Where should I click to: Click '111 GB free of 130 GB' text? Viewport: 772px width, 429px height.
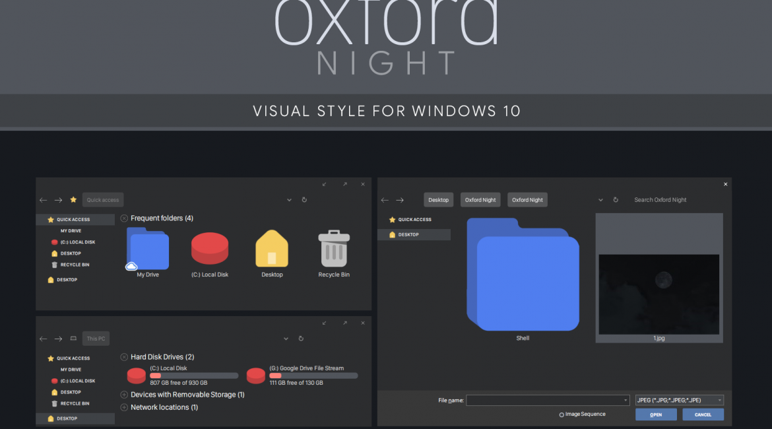[x=296, y=383]
